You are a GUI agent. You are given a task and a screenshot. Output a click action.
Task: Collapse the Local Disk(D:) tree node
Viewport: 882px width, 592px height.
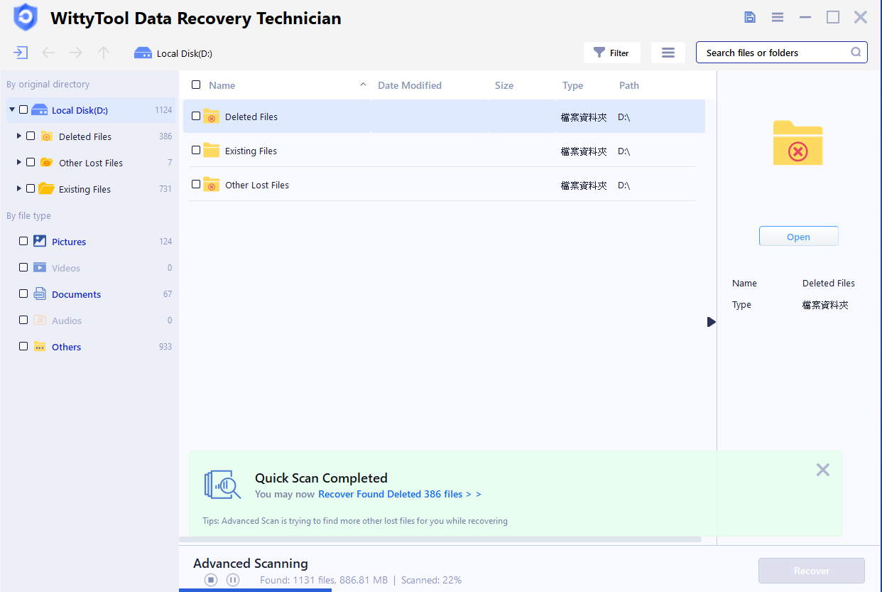pos(12,109)
